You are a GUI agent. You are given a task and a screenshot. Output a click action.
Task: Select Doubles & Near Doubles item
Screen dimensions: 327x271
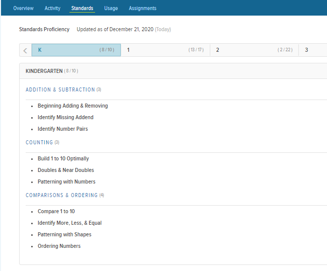(x=66, y=170)
